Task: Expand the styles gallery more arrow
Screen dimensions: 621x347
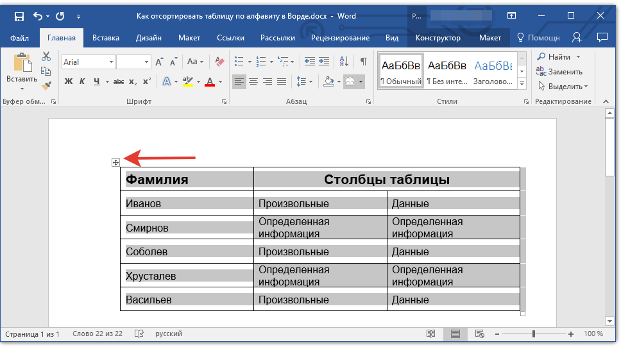Action: click(522, 84)
